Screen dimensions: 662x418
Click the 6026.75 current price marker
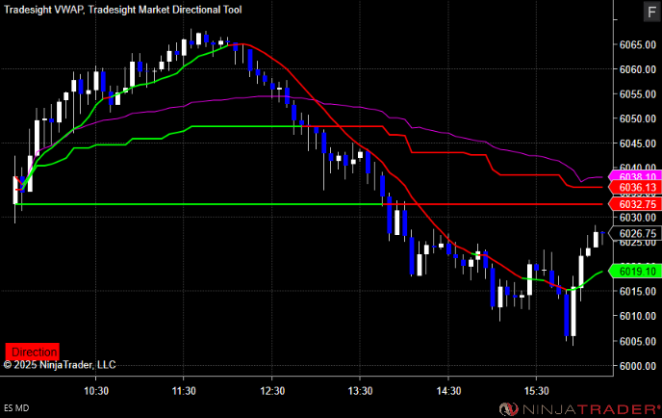pyautogui.click(x=634, y=233)
